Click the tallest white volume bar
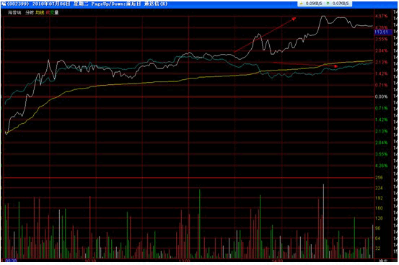 (323, 221)
